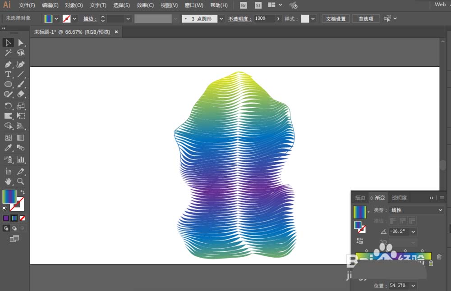451x291 pixels.
Task: Click the 首选项 button
Action: click(x=366, y=18)
